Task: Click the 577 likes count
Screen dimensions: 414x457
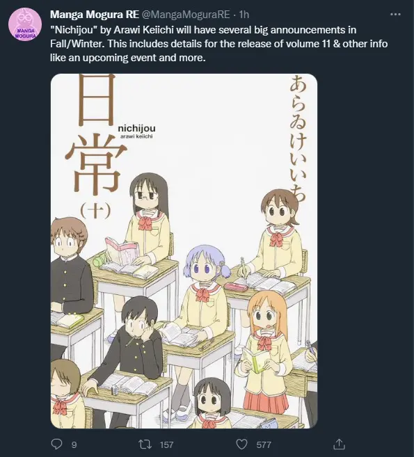Action: [264, 444]
